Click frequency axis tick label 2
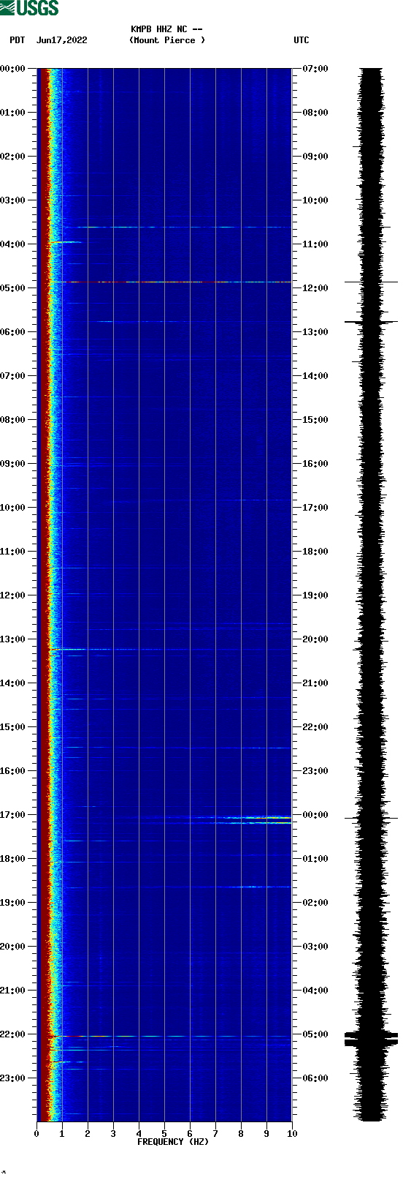This screenshot has height=1180, width=403. (88, 1134)
